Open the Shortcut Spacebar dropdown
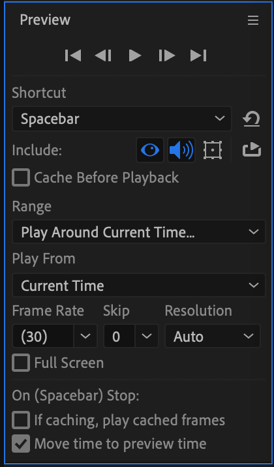Screen dimensions: 274x467 click(x=122, y=119)
